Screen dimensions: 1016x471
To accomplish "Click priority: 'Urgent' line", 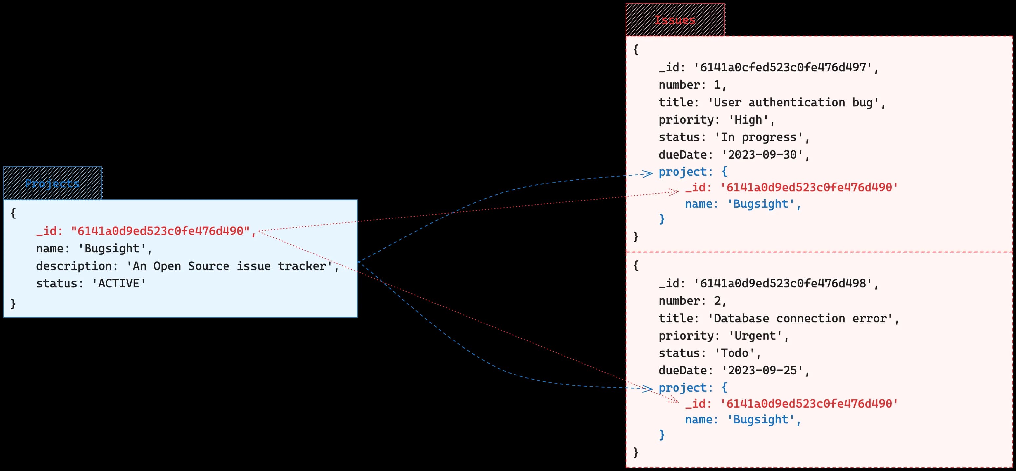I will pyautogui.click(x=724, y=336).
